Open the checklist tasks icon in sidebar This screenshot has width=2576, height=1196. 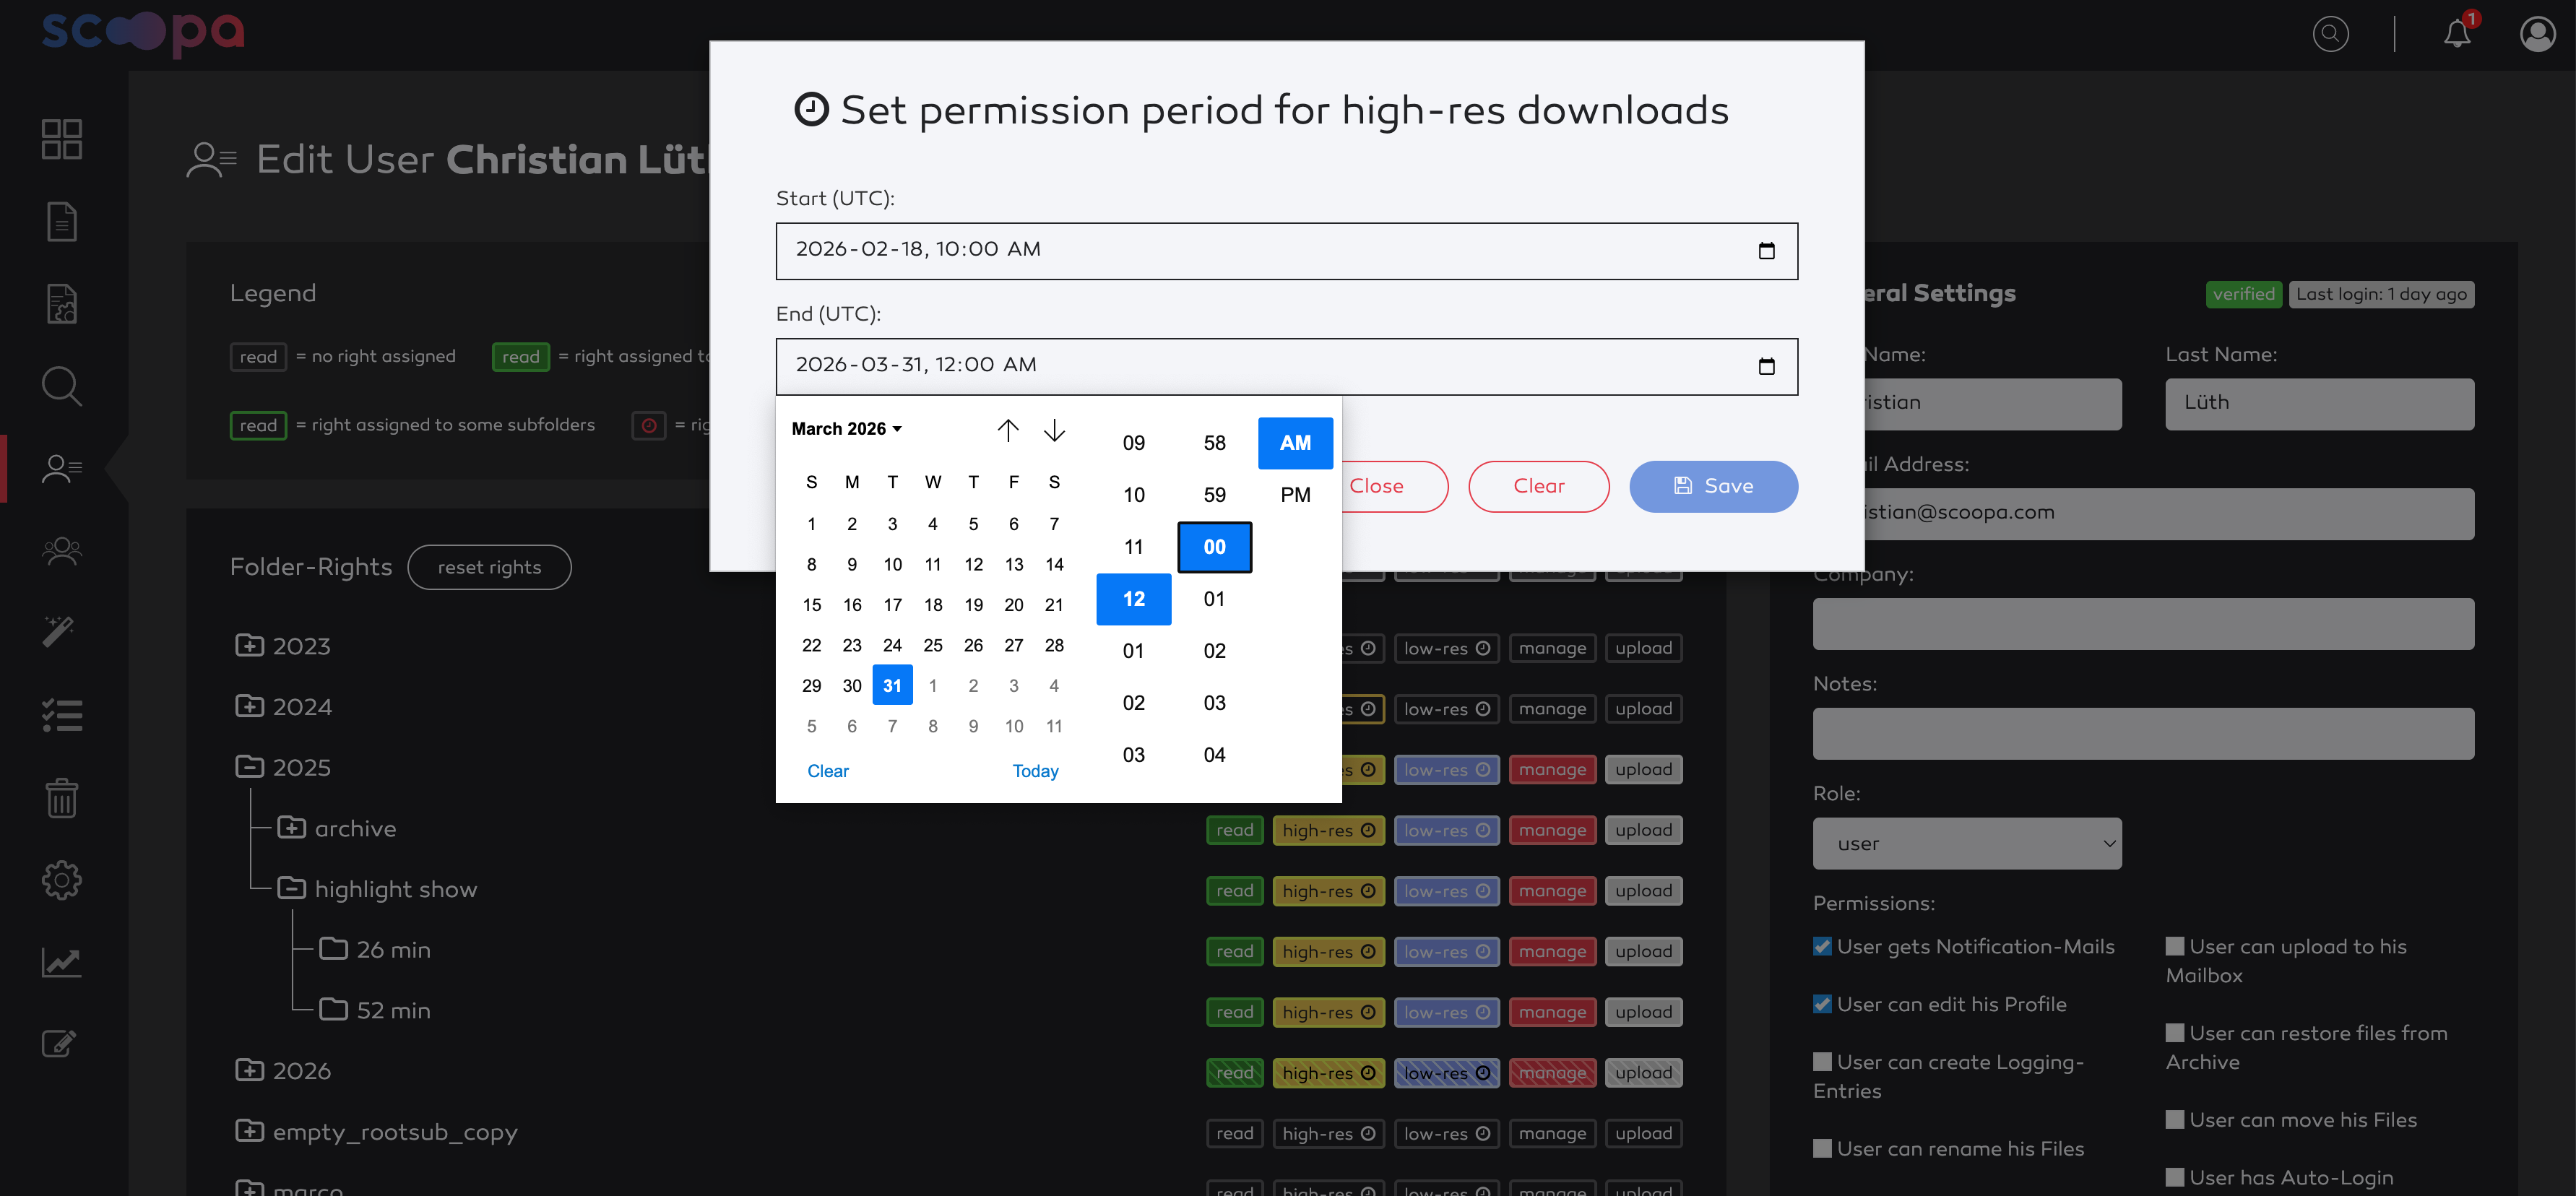(61, 715)
